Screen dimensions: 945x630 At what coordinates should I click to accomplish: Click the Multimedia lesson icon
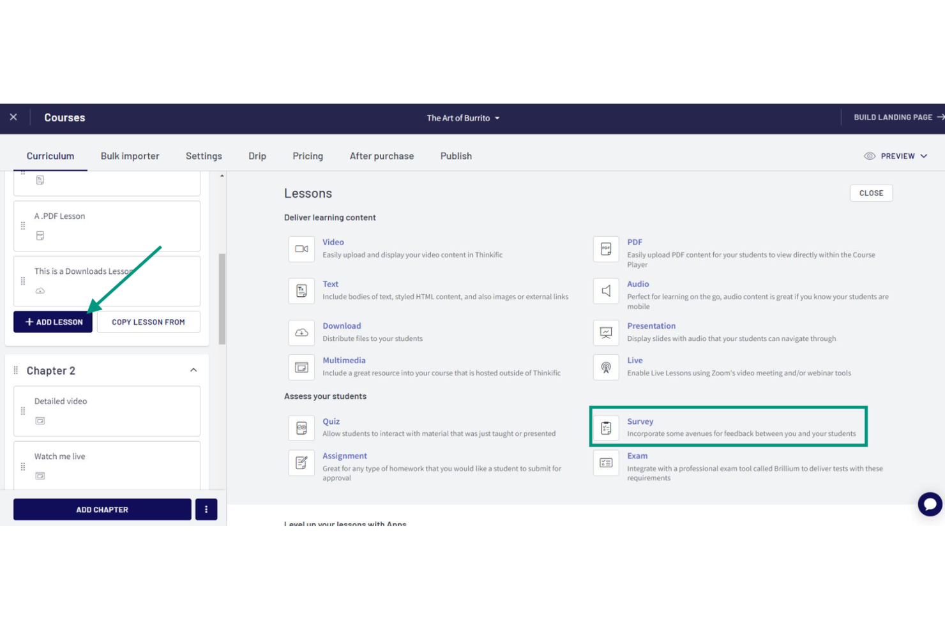pos(301,367)
